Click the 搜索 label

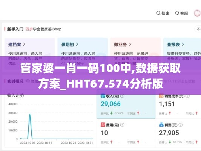(166, 13)
